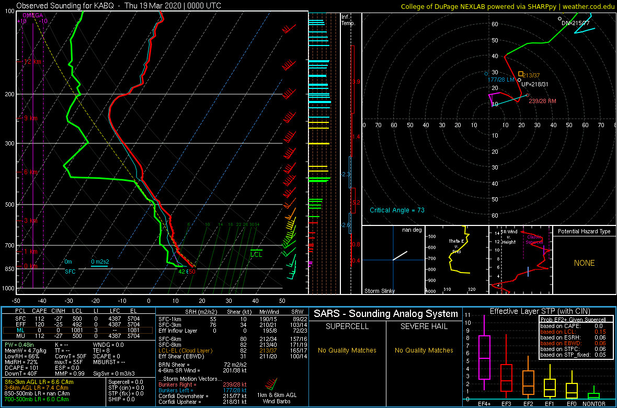The width and height of the screenshot is (617, 408).
Task: Click the MidRH = 72% value
Action: [21, 362]
